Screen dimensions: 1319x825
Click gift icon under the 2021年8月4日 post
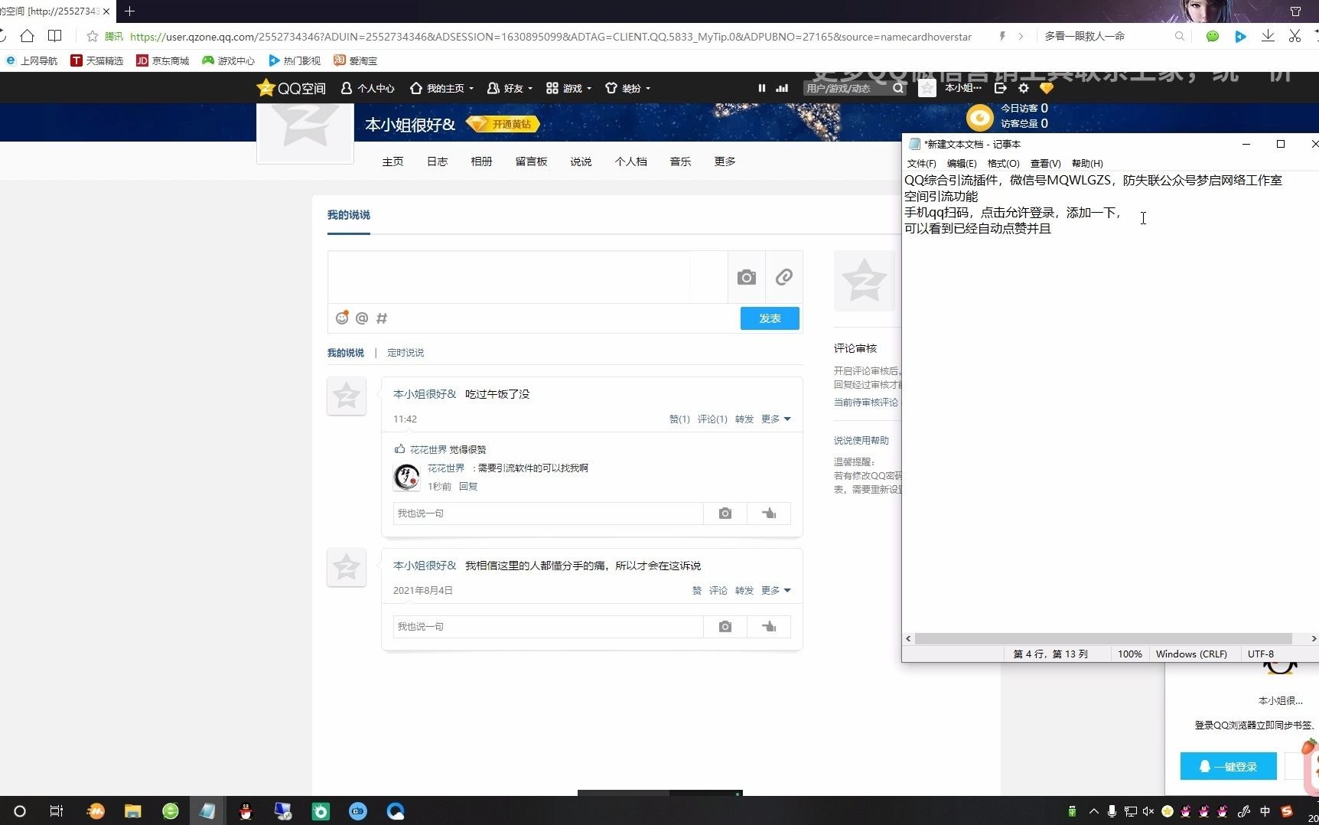[769, 627]
